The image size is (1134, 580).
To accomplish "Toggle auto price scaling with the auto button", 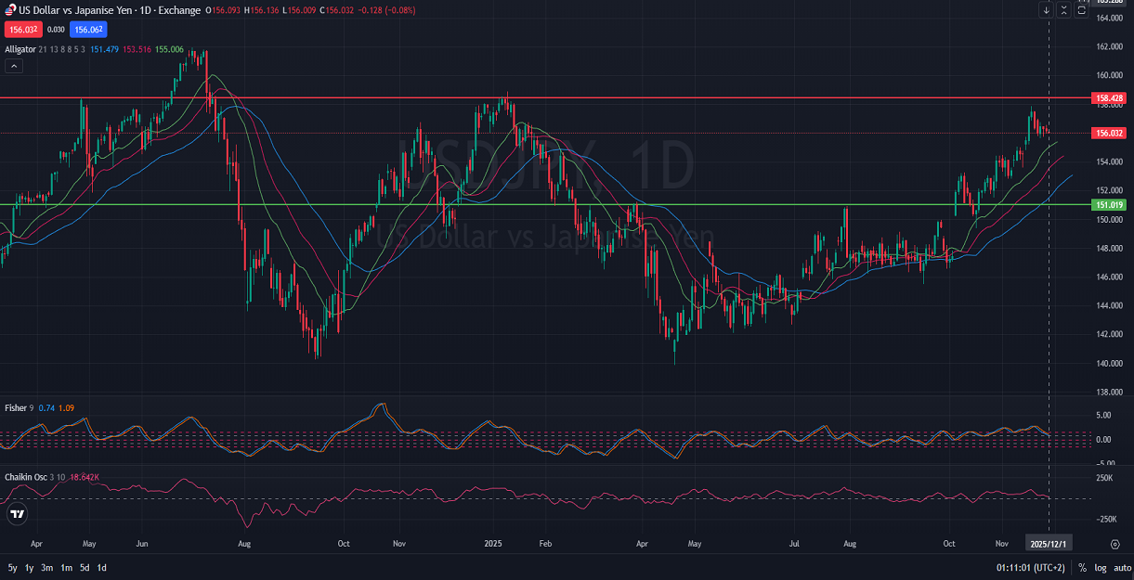I will 1120,566.
